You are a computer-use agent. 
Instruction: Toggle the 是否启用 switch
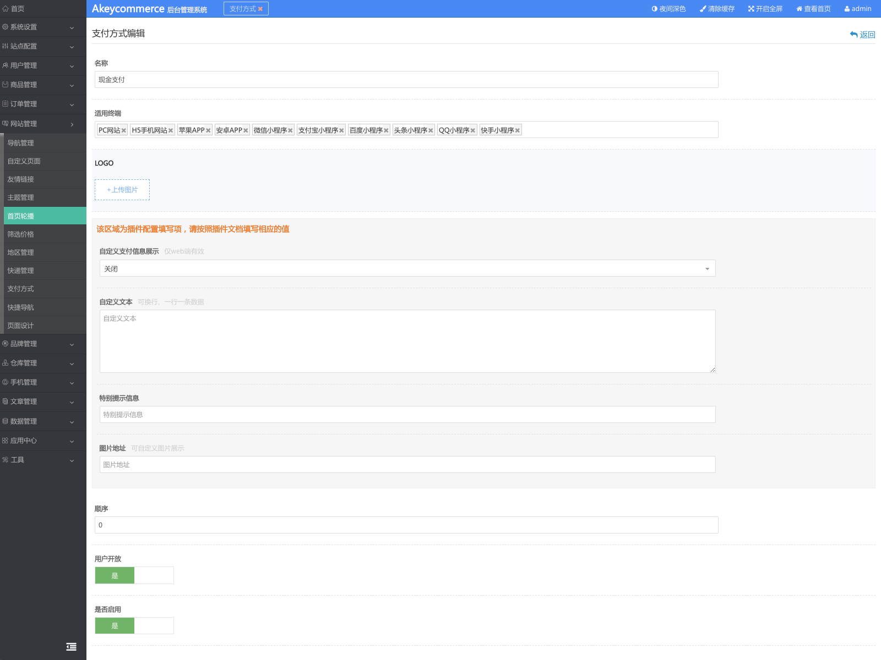[134, 625]
